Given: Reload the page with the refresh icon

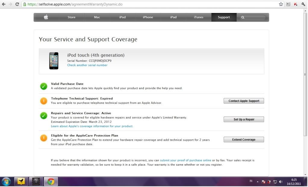Looking at the screenshot, I should pos(17,4).
